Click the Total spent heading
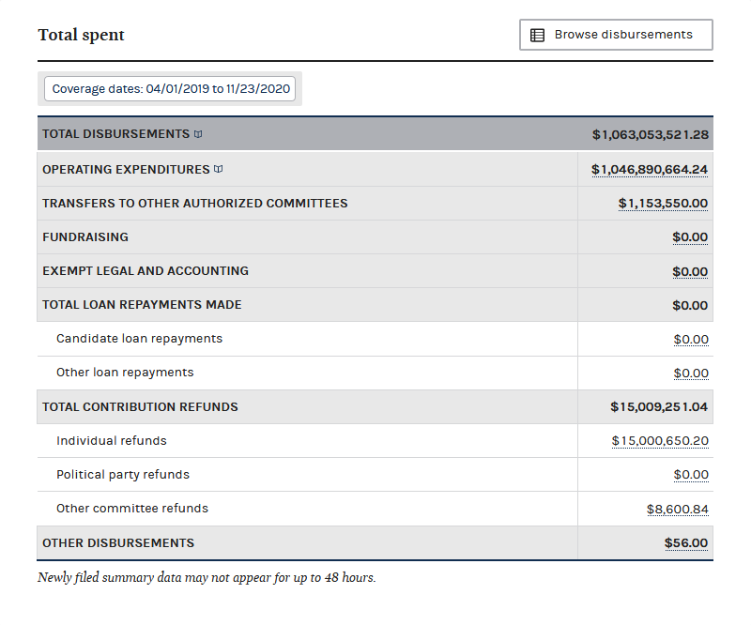 [81, 35]
